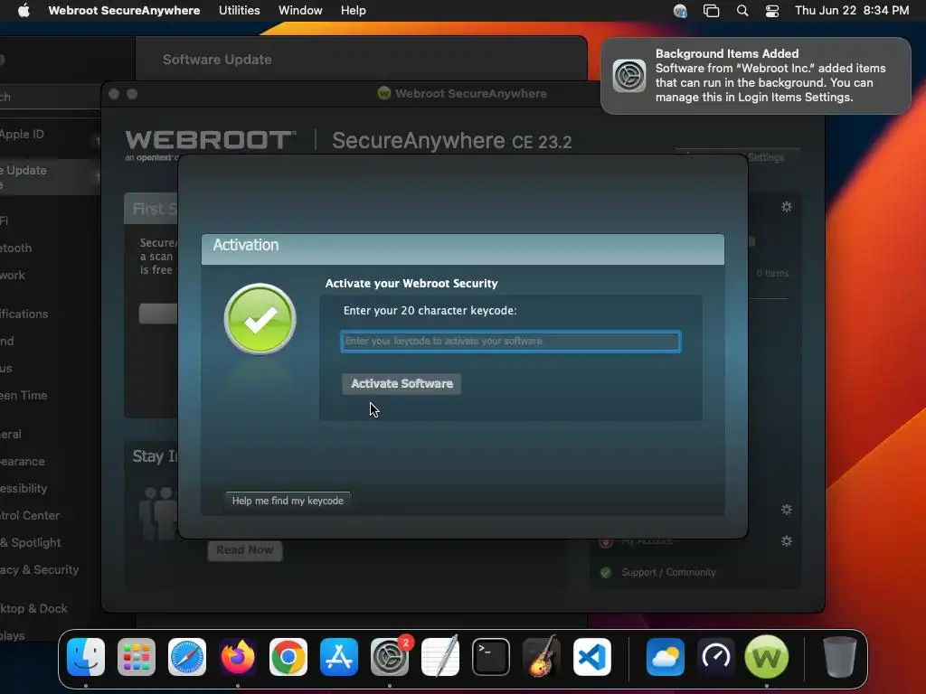Open Help me find my keycode
The width and height of the screenshot is (926, 694).
coord(288,501)
